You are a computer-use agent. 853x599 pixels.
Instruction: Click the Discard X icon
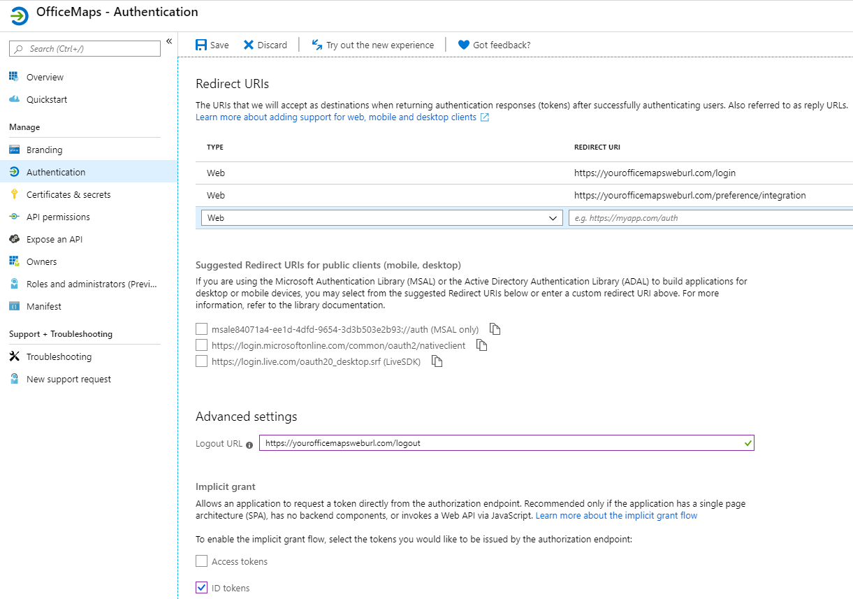point(249,45)
